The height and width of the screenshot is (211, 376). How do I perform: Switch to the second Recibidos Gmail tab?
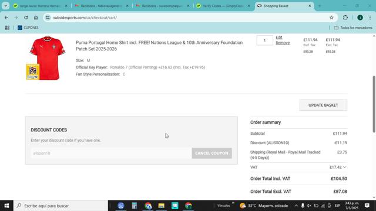coord(162,6)
